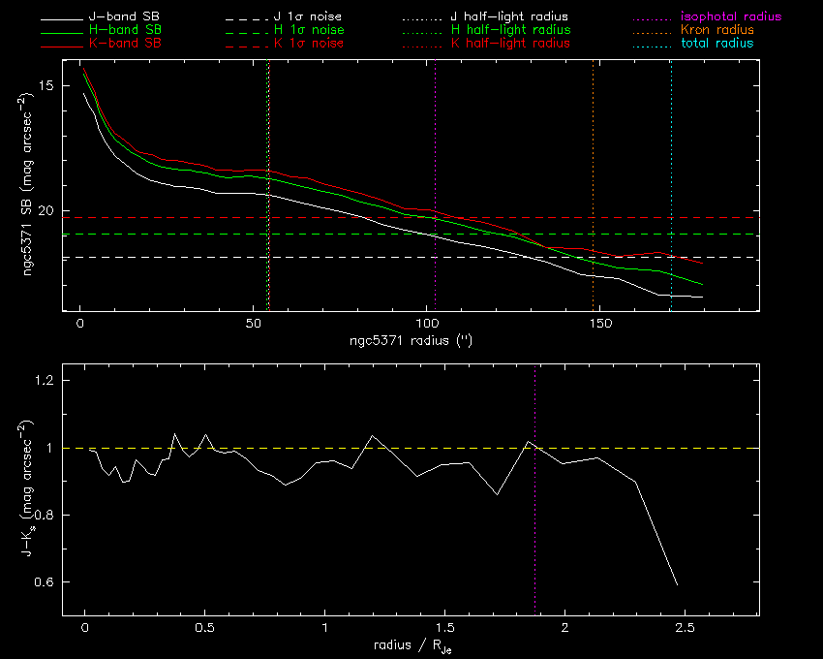
Task: Click the J half-light radius legend entry
Action: point(510,17)
